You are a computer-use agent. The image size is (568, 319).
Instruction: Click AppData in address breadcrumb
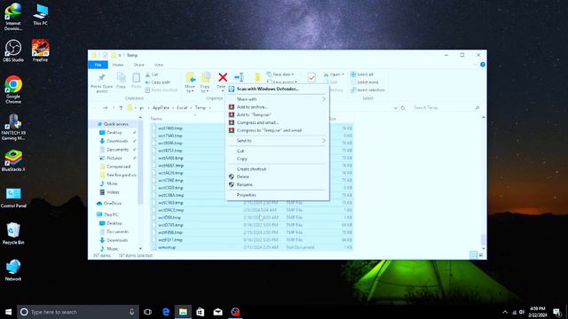[161, 108]
